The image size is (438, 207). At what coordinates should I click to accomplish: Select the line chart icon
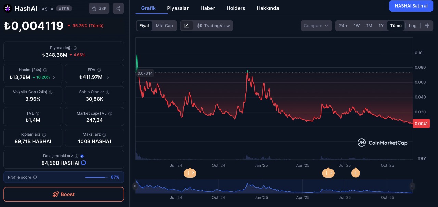pos(187,25)
